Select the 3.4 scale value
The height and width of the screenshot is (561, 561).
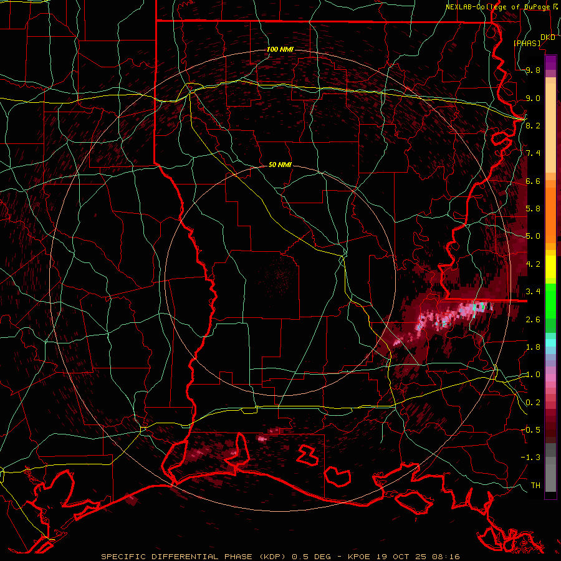(x=533, y=292)
